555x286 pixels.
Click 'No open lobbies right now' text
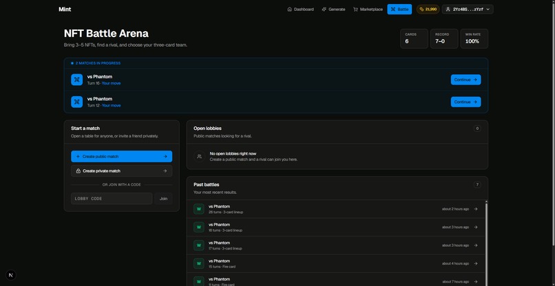tap(233, 153)
